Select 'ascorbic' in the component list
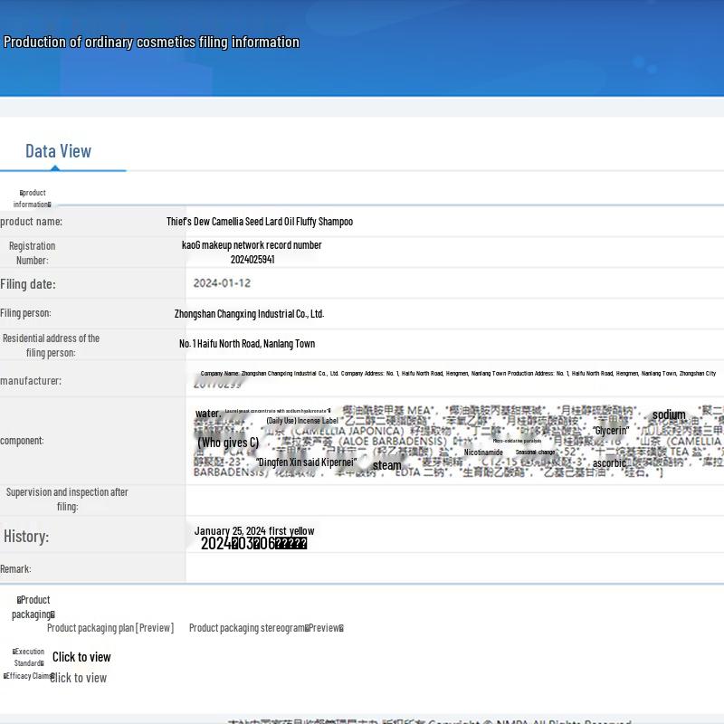 [x=609, y=463]
